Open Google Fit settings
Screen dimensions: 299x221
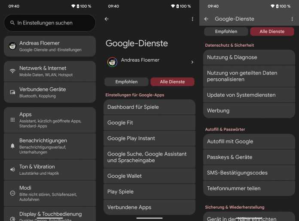pos(149,123)
